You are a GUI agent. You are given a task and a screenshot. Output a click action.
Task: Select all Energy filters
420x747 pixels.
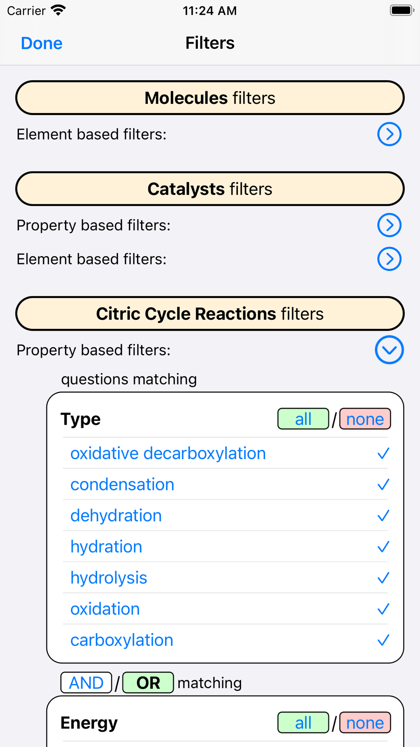303,723
